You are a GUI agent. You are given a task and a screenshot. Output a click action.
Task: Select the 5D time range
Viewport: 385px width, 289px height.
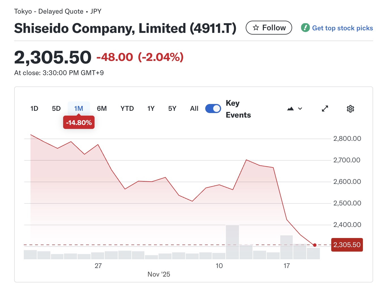(56, 109)
